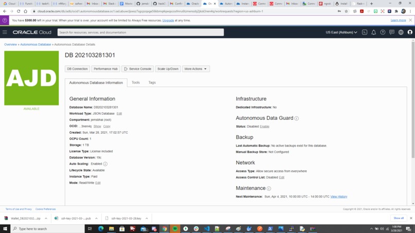Image resolution: width=415 pixels, height=233 pixels.
Task: Open Chrome three-dot menu
Action: 410,11
